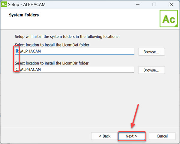Click the 'Setup - ALPHACAM' title text
Screen dimensions: 180x144
click(27, 4)
